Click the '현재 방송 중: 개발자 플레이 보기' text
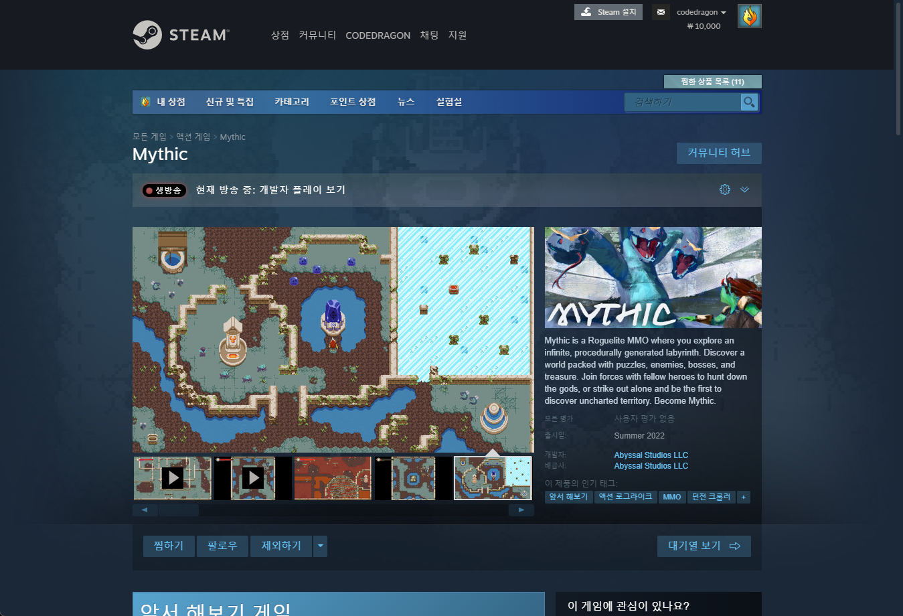The image size is (903, 616). point(270,190)
